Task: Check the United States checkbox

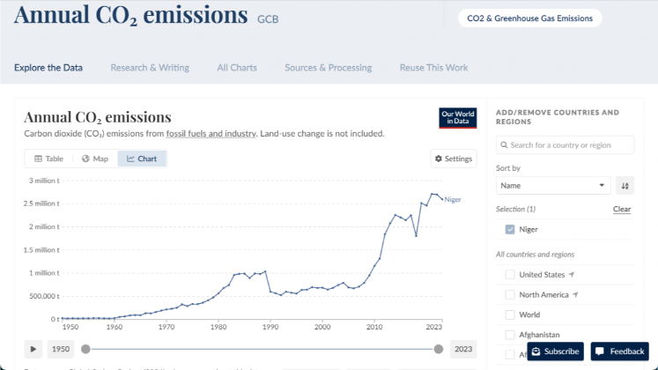Action: tap(510, 274)
